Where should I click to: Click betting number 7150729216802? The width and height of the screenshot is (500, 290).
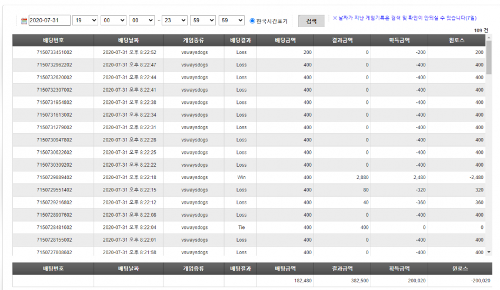[54, 203]
